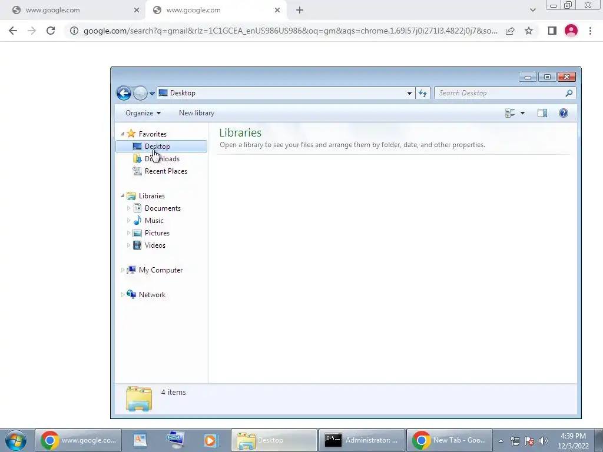Image resolution: width=603 pixels, height=452 pixels.
Task: Click the search magnifier icon in Explorer
Action: point(569,93)
